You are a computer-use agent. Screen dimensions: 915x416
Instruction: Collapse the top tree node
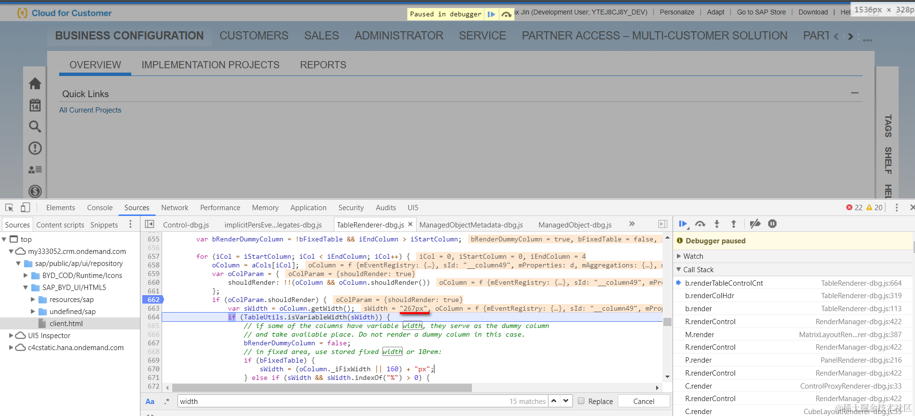pyautogui.click(x=4, y=239)
